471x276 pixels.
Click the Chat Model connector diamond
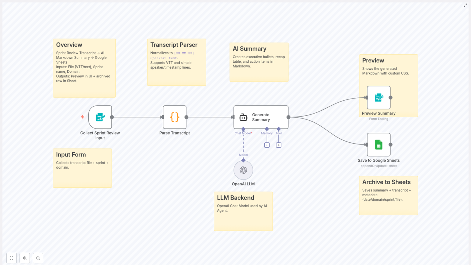coord(243,129)
